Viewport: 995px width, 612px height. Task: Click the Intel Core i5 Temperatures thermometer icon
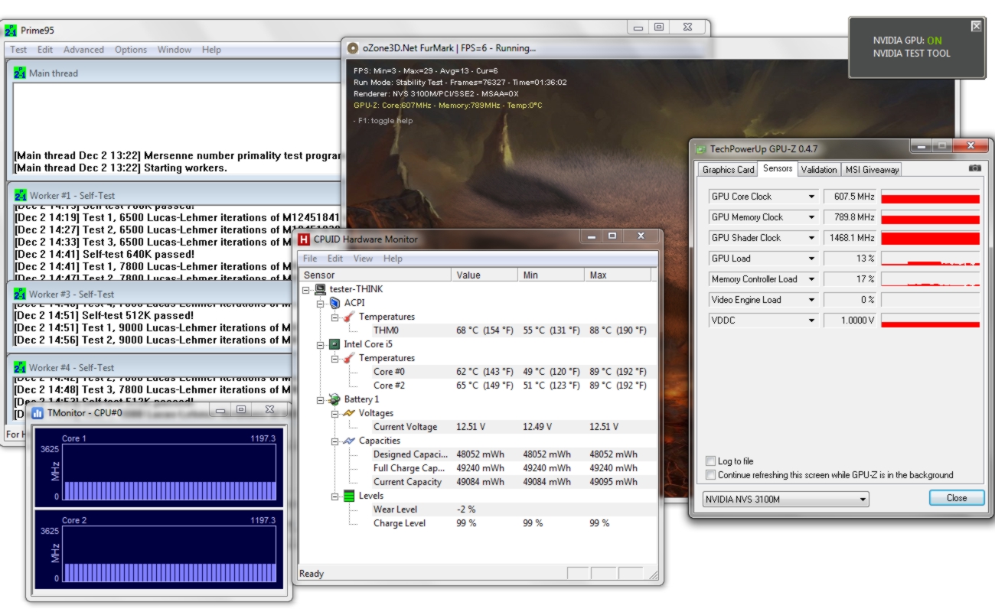pos(349,358)
